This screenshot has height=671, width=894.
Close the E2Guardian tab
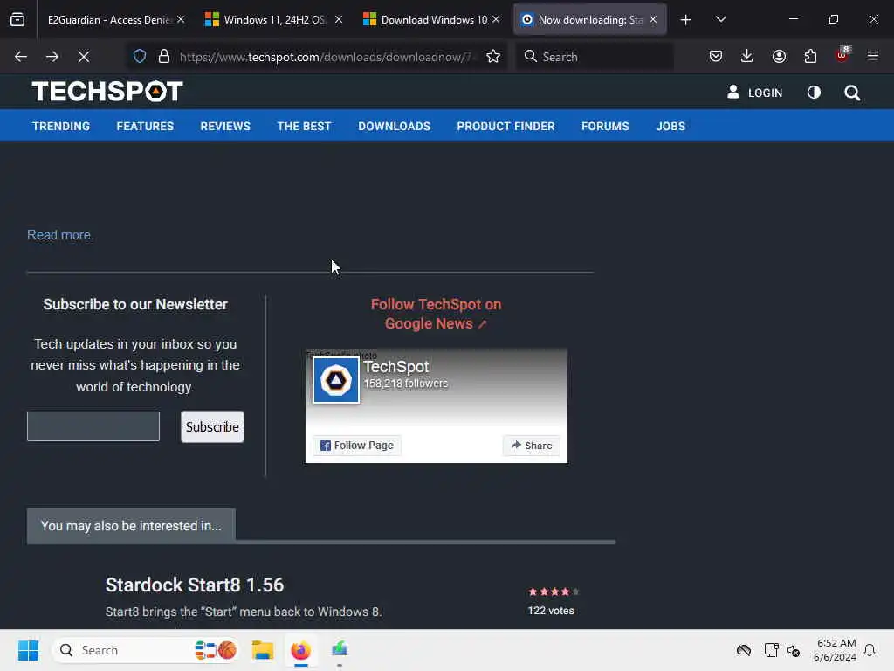(181, 20)
